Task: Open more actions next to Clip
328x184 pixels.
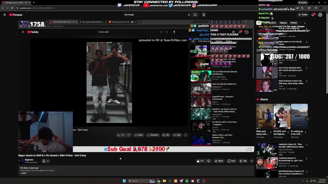Action: tap(252, 161)
